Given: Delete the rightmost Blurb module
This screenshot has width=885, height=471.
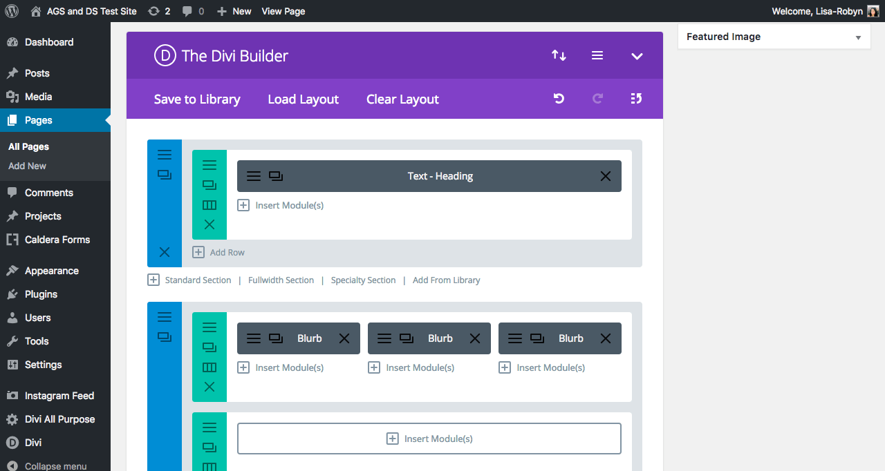Looking at the screenshot, I should (606, 338).
